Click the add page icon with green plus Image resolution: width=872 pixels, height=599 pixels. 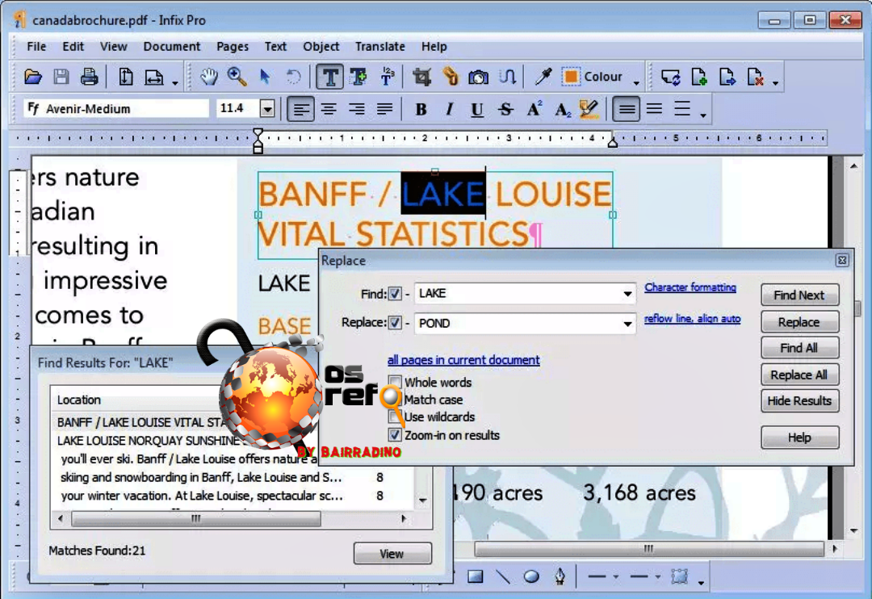pyautogui.click(x=699, y=77)
